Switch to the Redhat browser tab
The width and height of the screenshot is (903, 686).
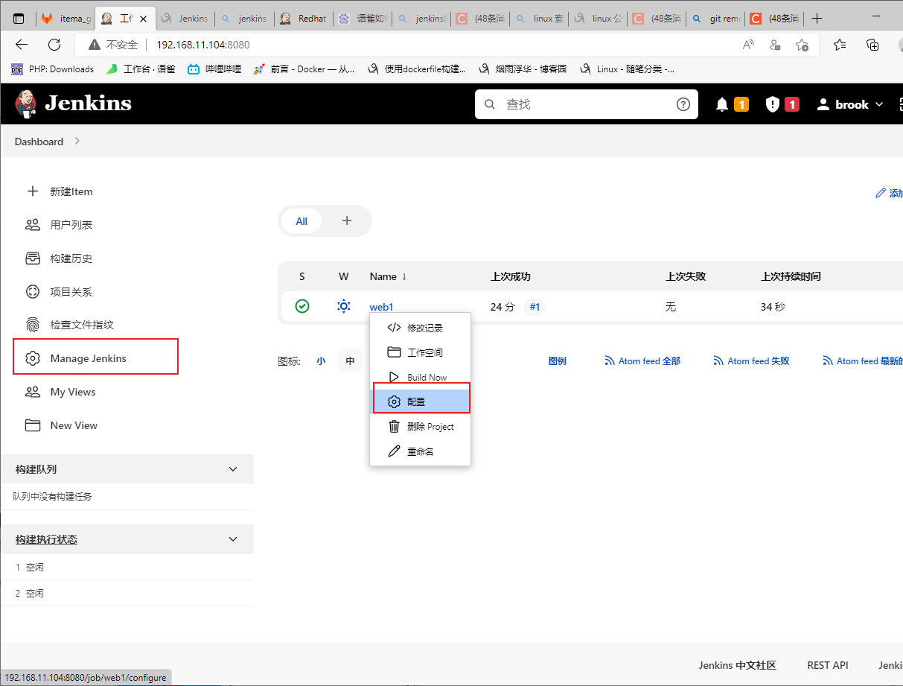303,19
